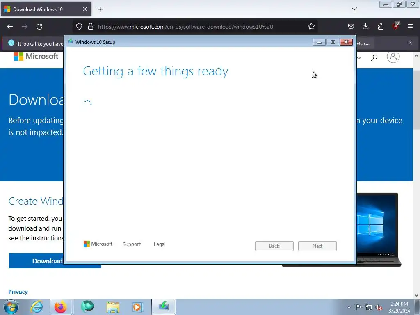View site security padlock info
The height and width of the screenshot is (315, 420).
click(x=91, y=27)
